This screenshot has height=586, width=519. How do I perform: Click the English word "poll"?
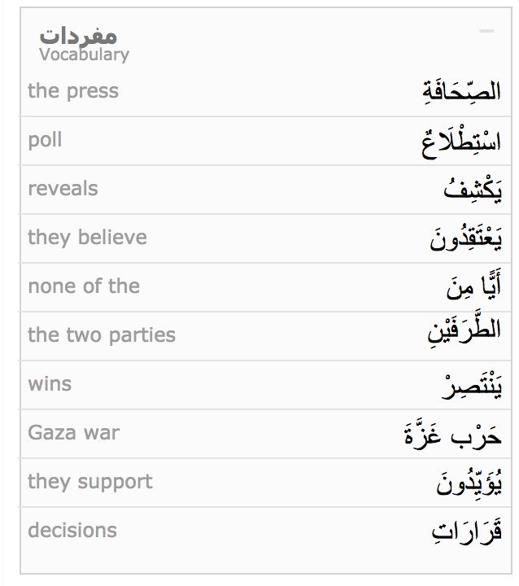45,140
